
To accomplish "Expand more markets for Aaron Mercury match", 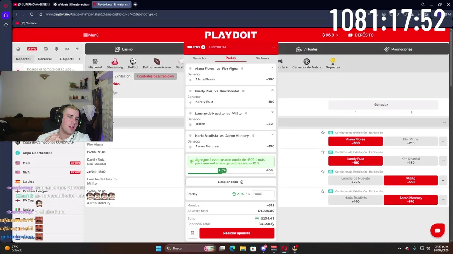I will click(443, 200).
